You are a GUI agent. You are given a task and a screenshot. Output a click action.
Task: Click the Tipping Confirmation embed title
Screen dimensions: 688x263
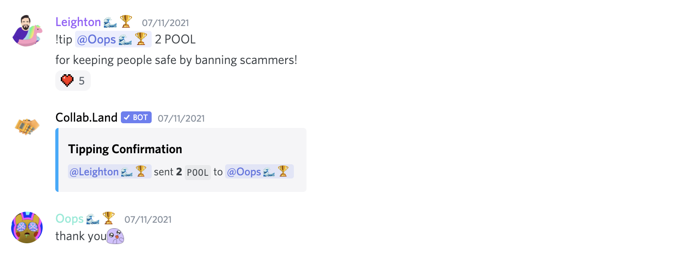[125, 149]
